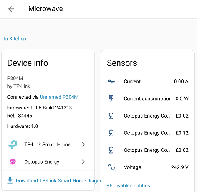
Task: Expand the Octopus Energy integration chevron
Action: click(83, 162)
